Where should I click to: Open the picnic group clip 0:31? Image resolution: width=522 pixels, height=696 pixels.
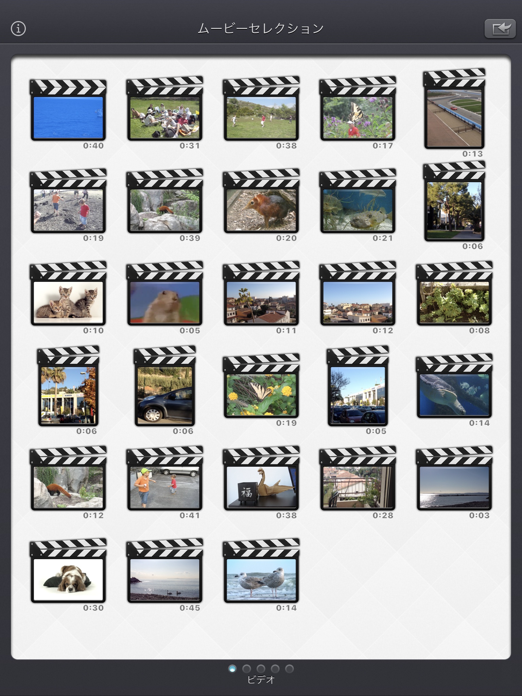pos(165,109)
